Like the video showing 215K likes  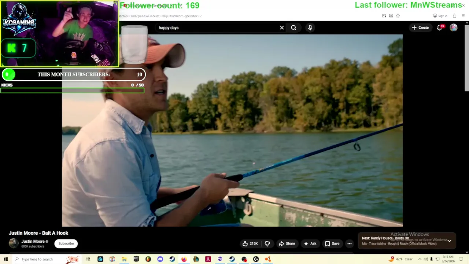[x=250, y=243]
